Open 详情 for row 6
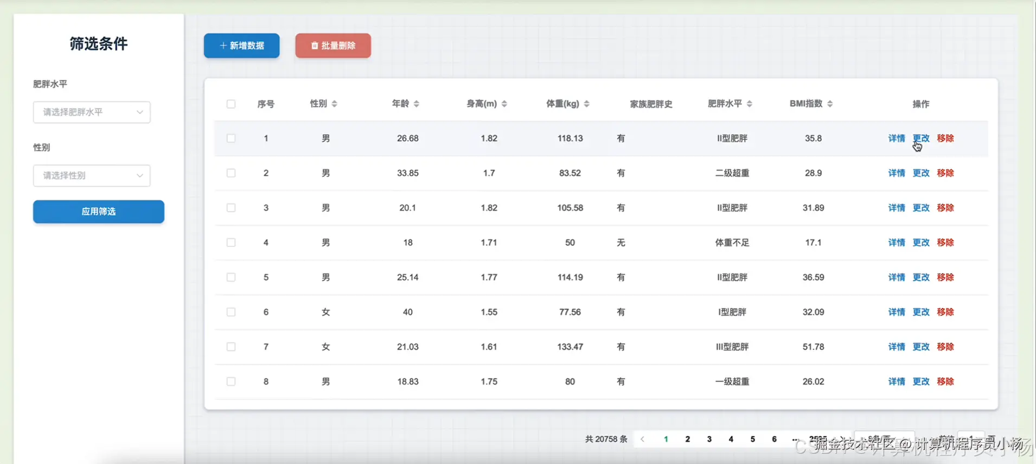Viewport: 1036px width, 464px height. 897,312
